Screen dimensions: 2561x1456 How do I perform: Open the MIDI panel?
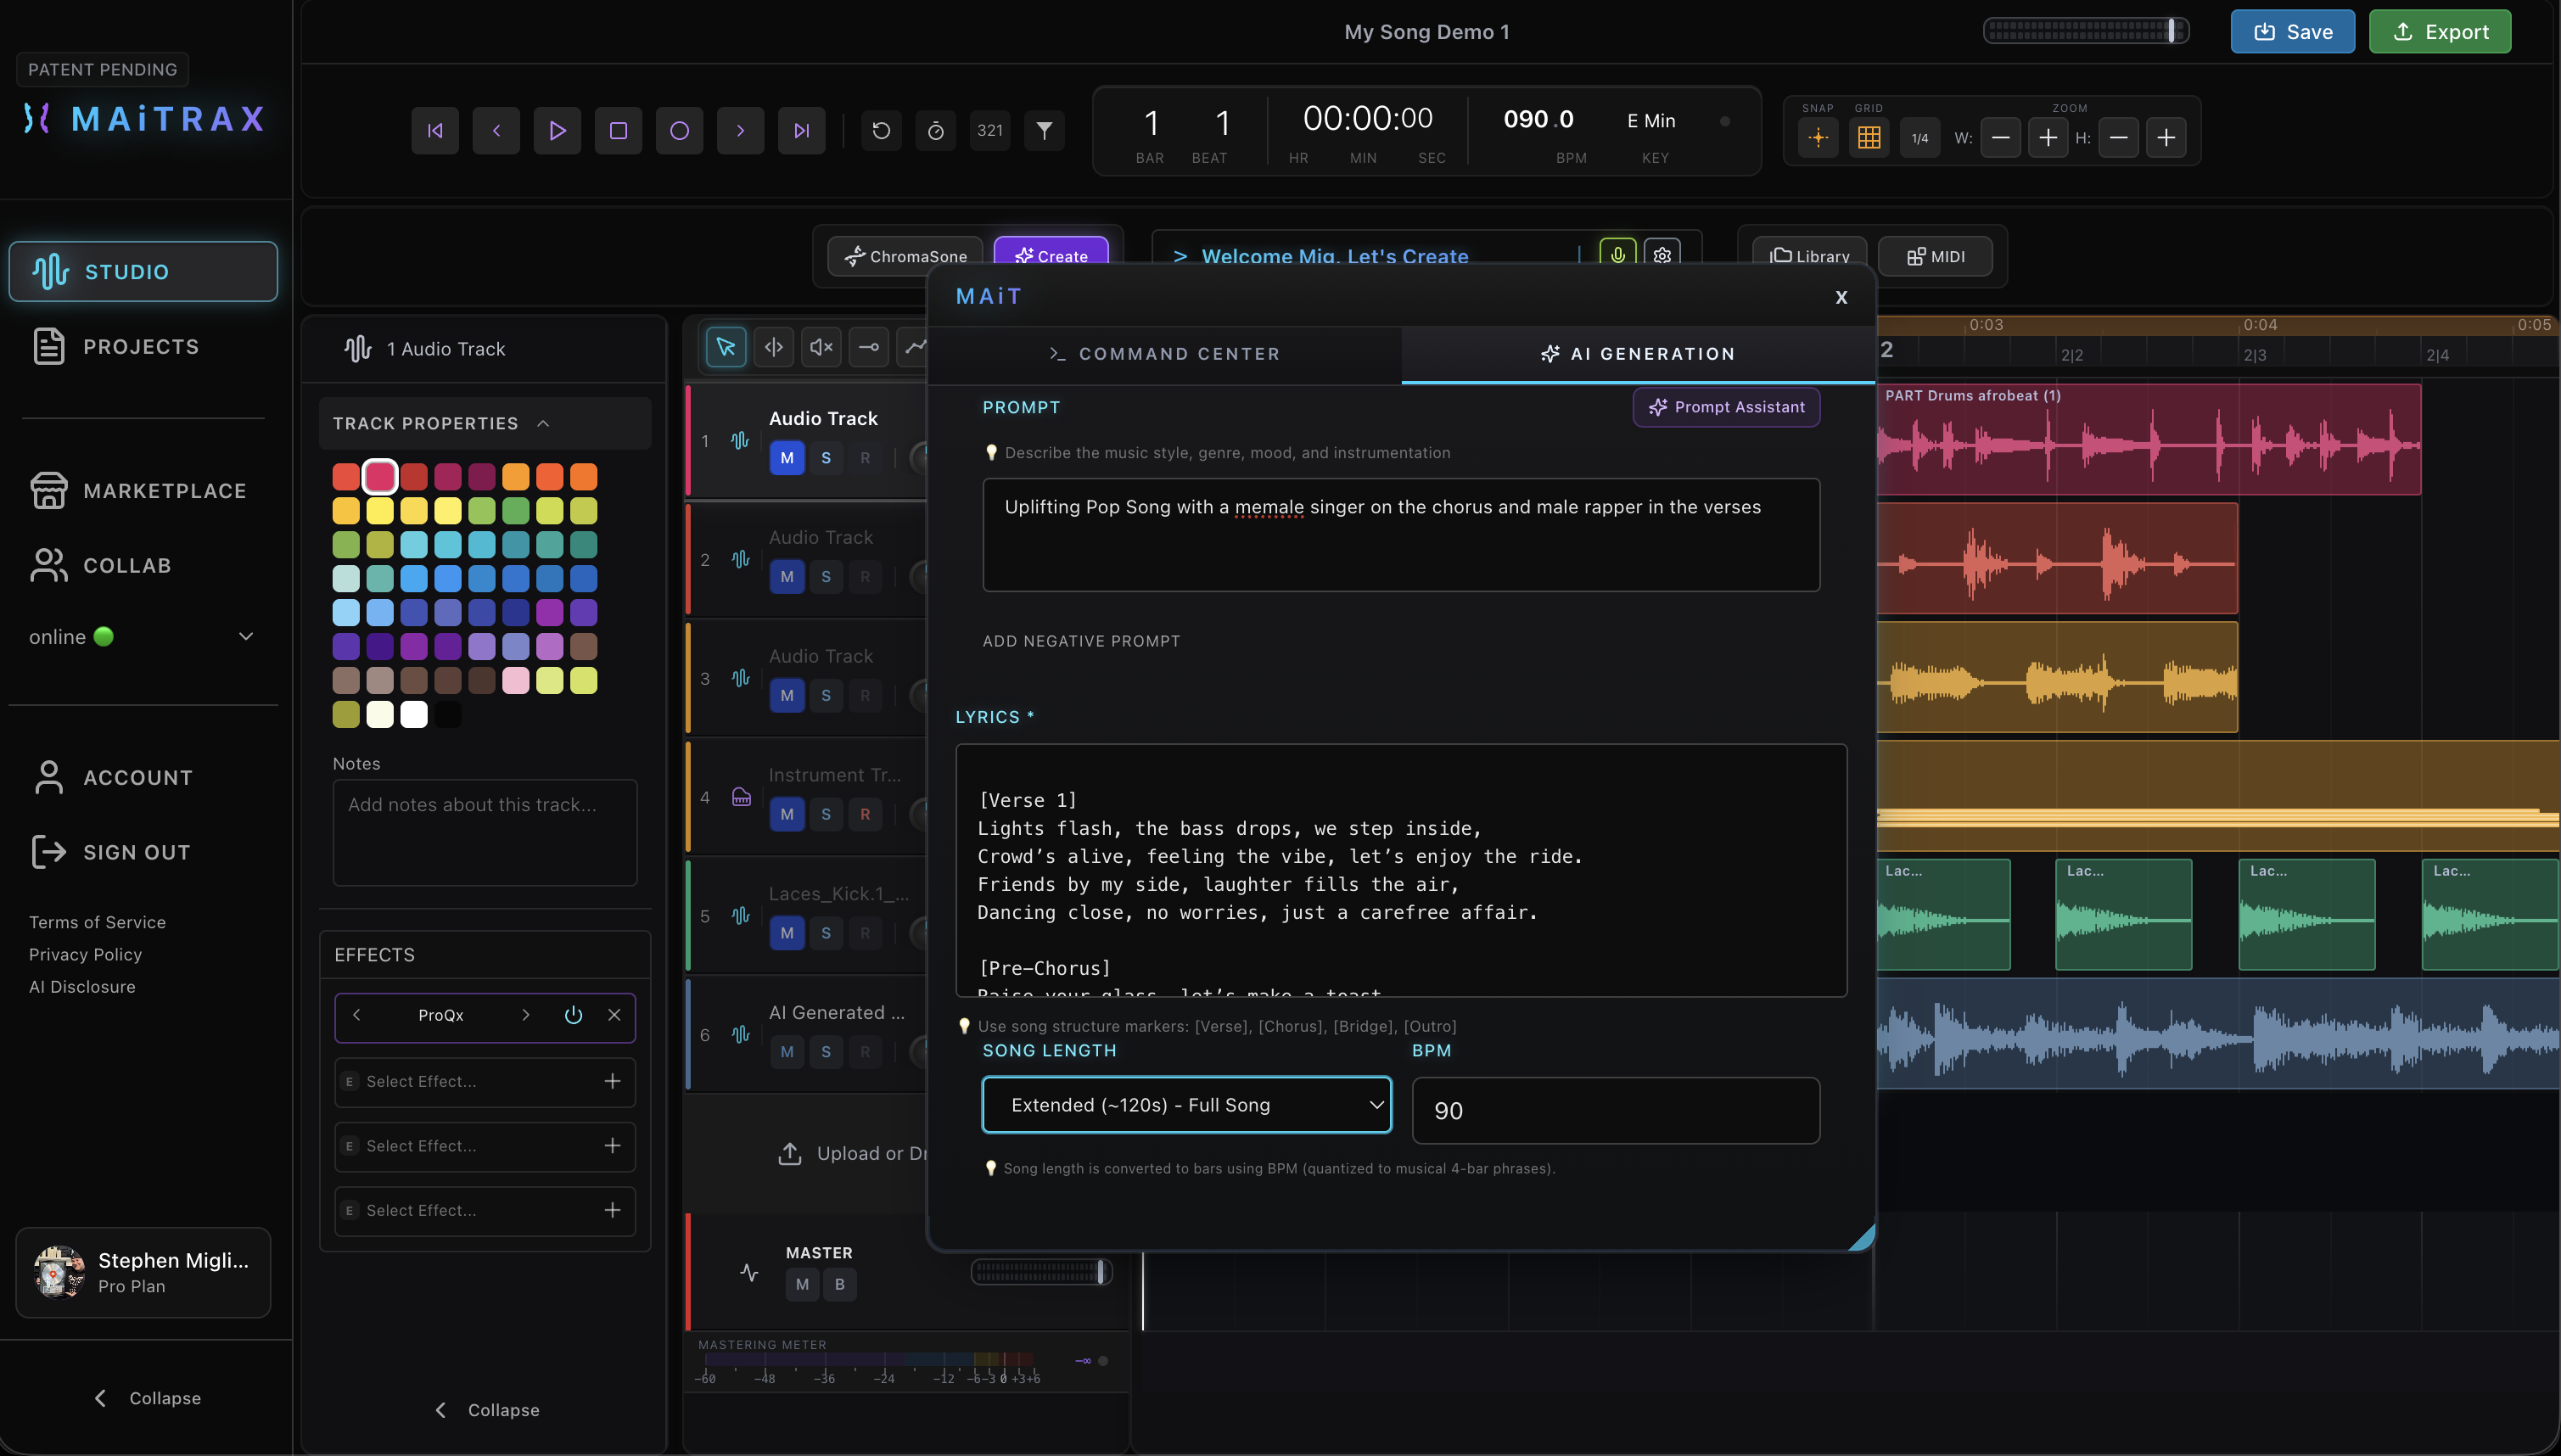click(1935, 256)
